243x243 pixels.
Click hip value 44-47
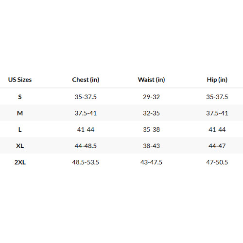(217, 146)
